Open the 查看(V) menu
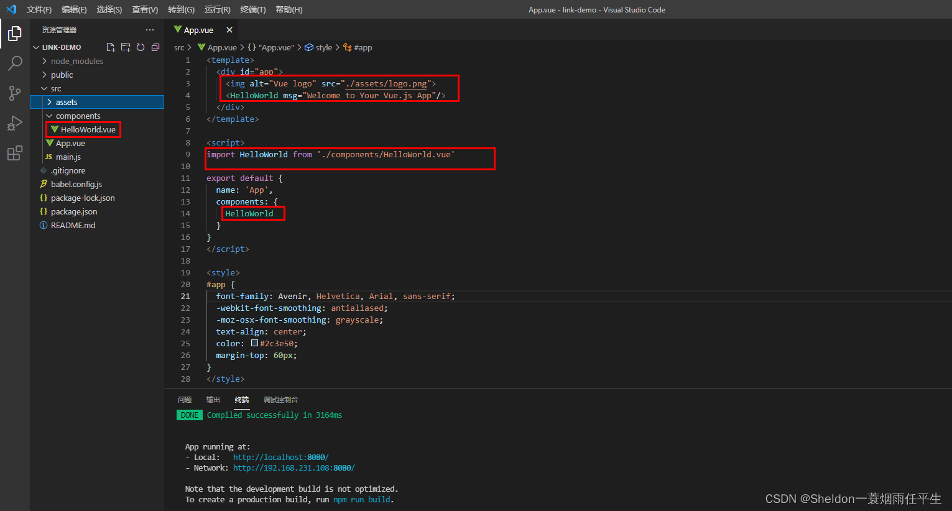The height and width of the screenshot is (511, 952). (x=145, y=9)
